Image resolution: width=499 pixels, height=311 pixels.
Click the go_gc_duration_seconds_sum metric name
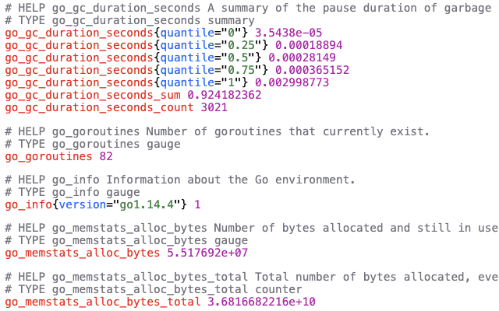click(91, 95)
